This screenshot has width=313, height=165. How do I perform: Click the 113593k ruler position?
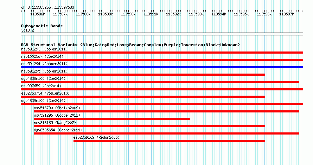196,14
